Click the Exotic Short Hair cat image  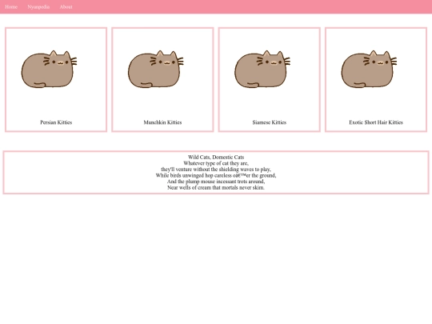(369, 69)
